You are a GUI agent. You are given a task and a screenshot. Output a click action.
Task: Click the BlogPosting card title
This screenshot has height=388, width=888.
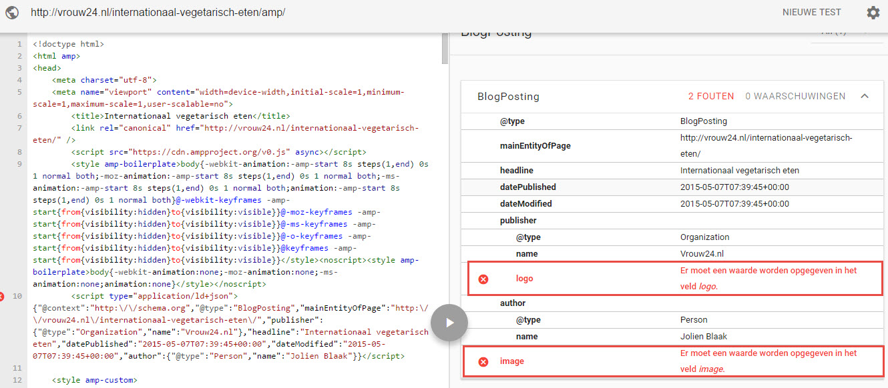point(509,97)
